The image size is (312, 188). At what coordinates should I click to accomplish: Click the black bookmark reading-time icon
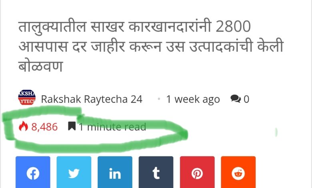pos(72,126)
